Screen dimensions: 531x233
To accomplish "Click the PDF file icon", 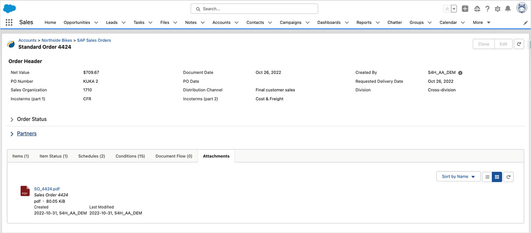I will pos(25,191).
